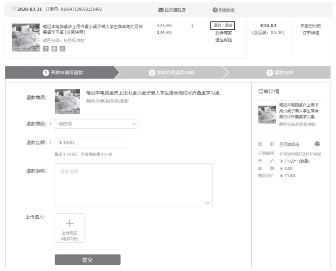
Task: Click the second service badge under product title
Action: tap(54, 48)
